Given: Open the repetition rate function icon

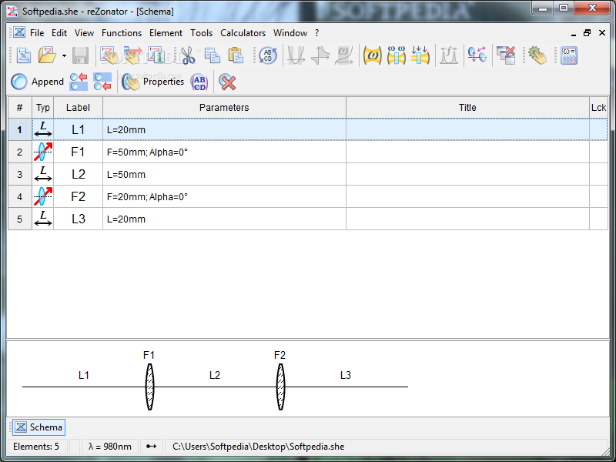Looking at the screenshot, I should [x=449, y=55].
